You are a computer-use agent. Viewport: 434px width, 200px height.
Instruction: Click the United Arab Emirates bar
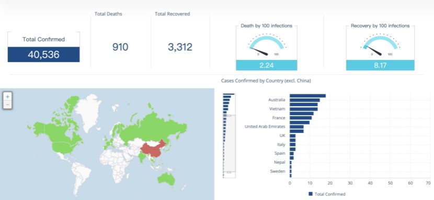[x=296, y=127]
